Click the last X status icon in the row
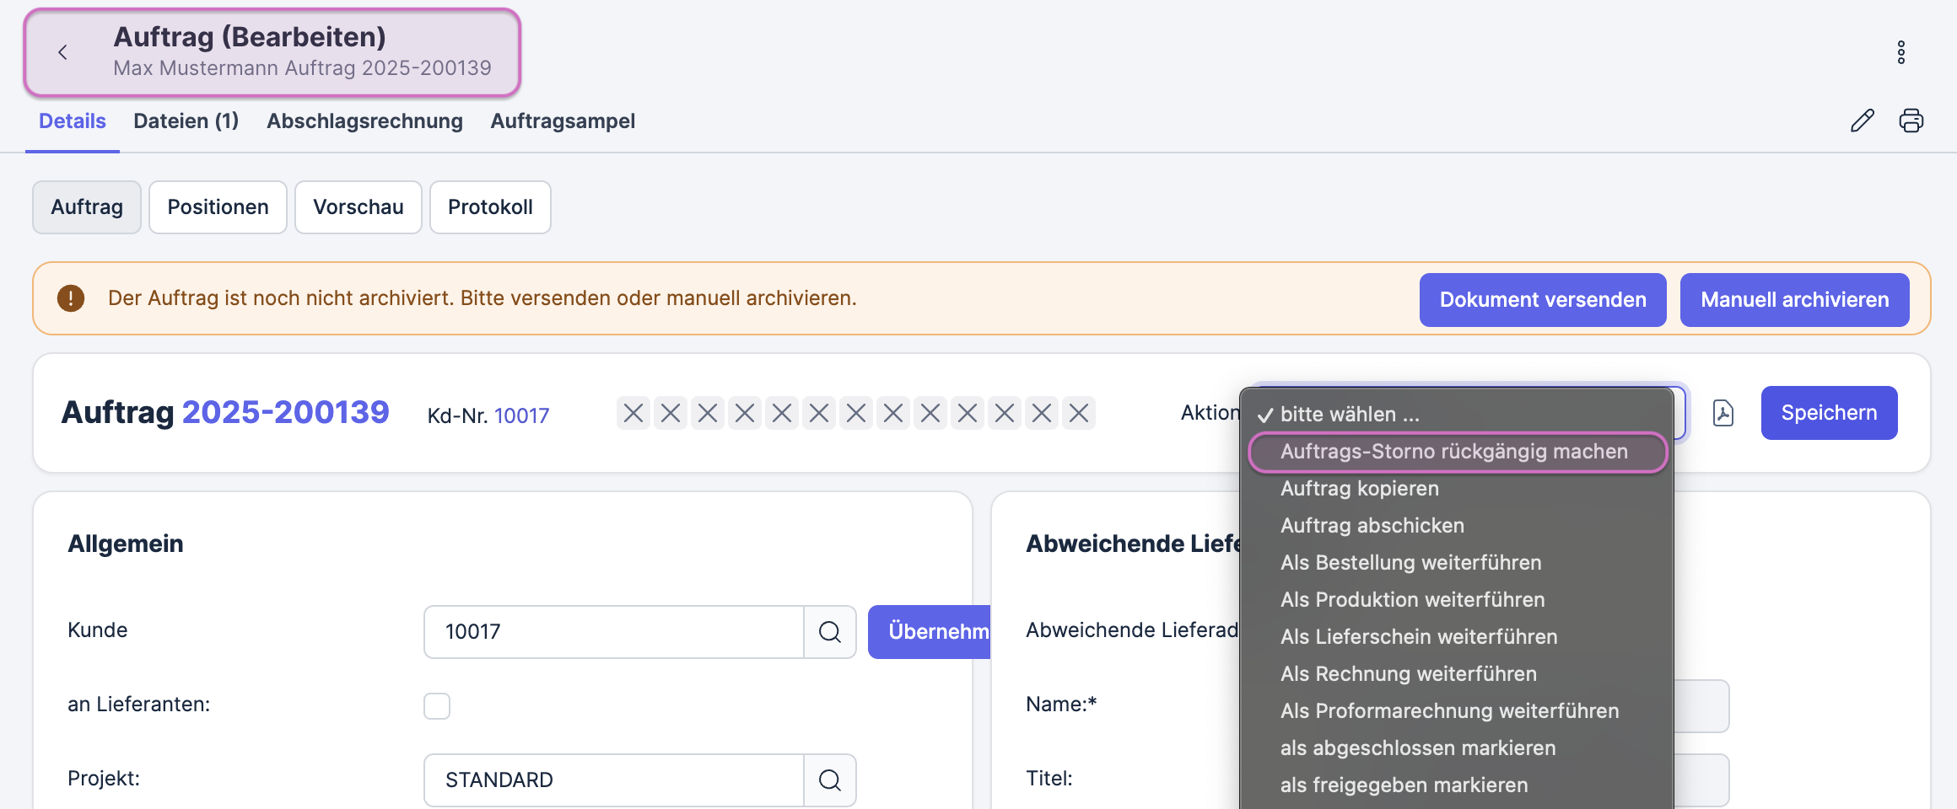This screenshot has width=1957, height=809. [1079, 413]
